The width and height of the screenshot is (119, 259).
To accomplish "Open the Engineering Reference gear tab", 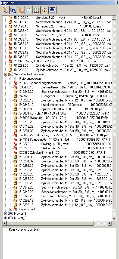I will [52, 10].
